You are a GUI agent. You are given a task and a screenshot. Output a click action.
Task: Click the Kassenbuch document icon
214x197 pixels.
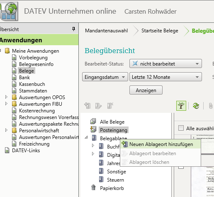pos(14,84)
